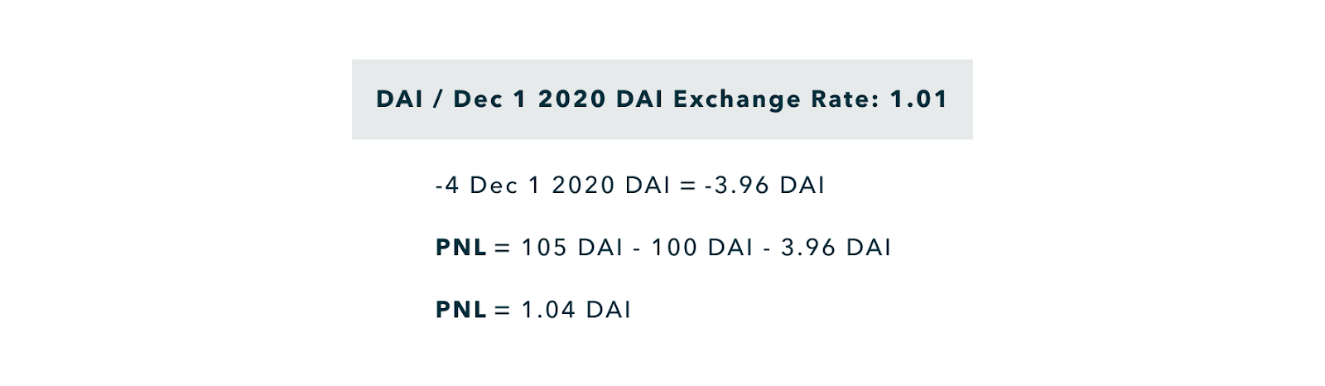Select "Dec 1 2020" in the gray header

[530, 99]
